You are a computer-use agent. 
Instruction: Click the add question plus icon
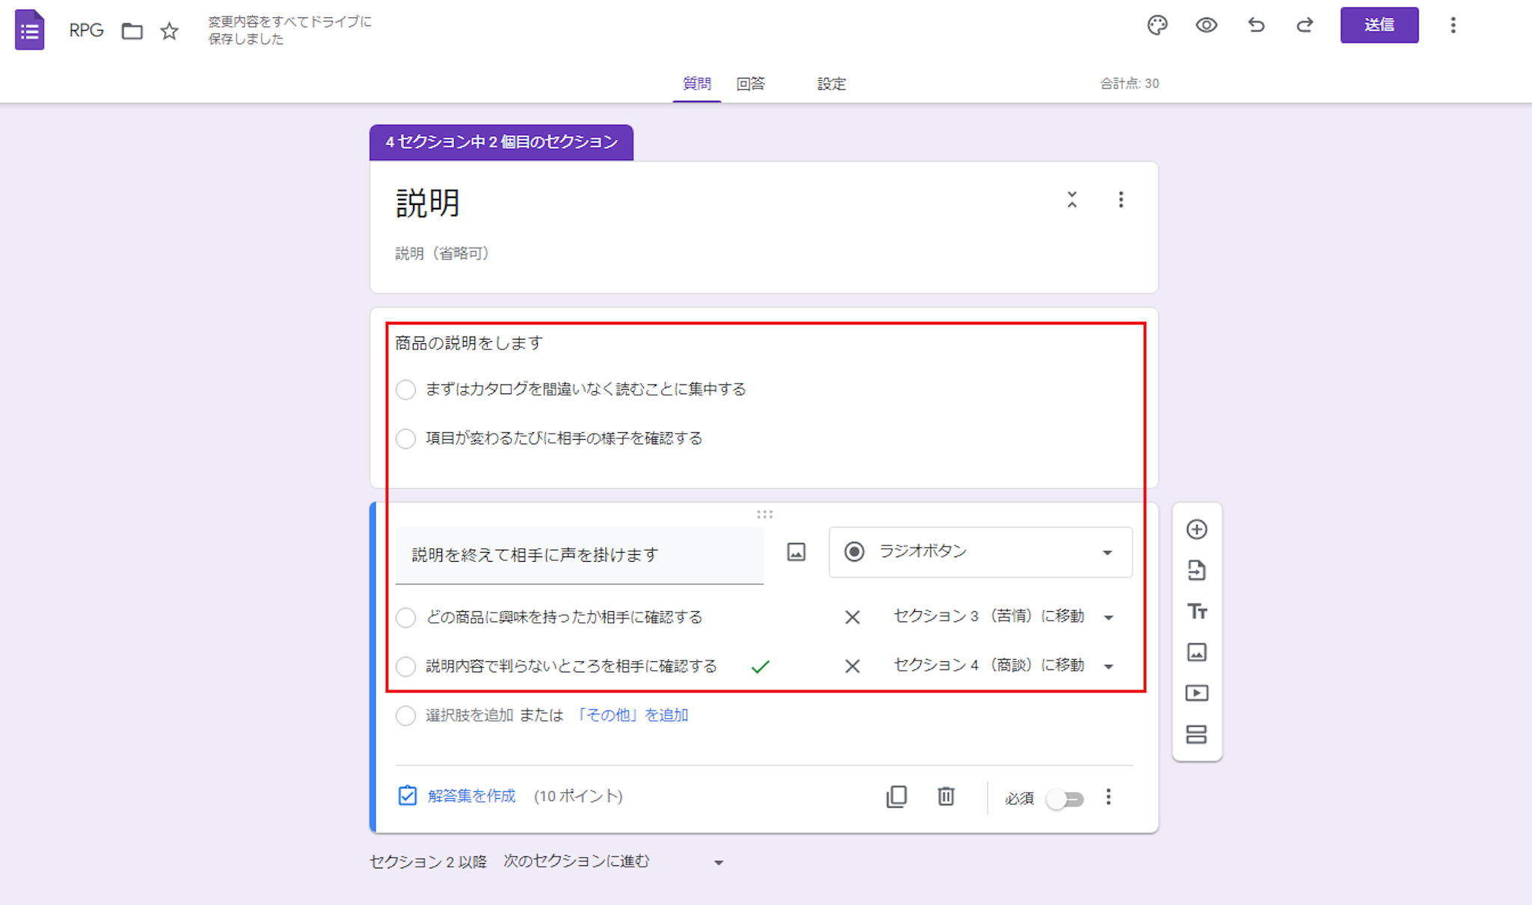coord(1196,530)
